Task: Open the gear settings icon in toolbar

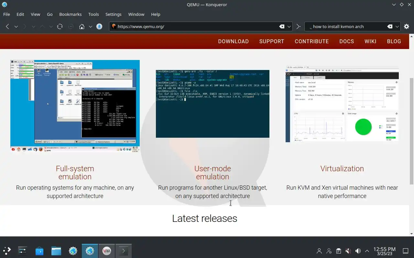Action: [x=407, y=26]
